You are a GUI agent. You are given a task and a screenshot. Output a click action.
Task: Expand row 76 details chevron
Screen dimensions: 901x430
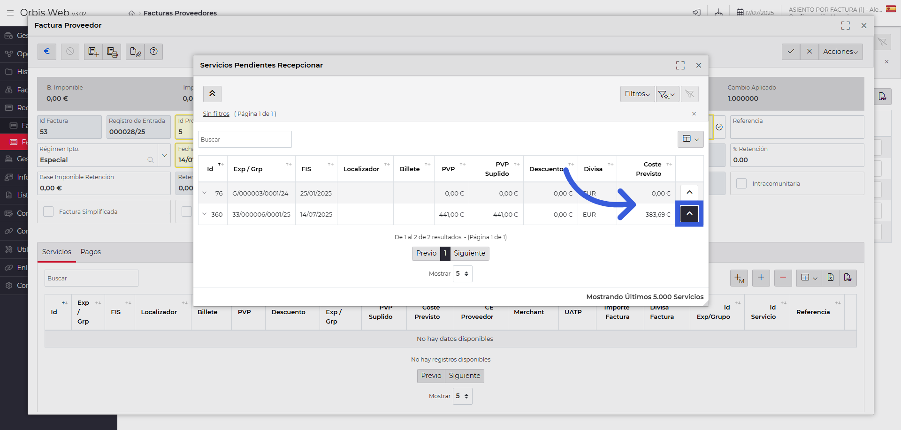(x=205, y=193)
